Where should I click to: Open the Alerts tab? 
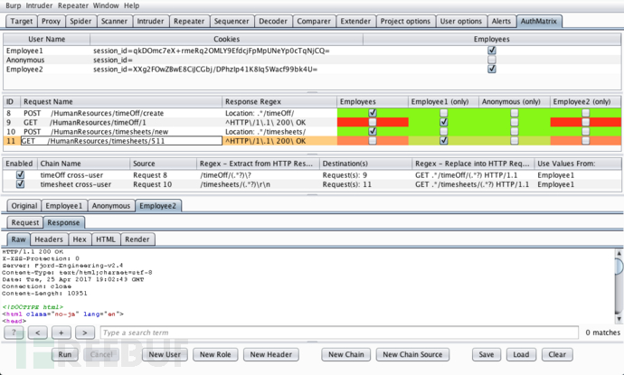tap(501, 22)
